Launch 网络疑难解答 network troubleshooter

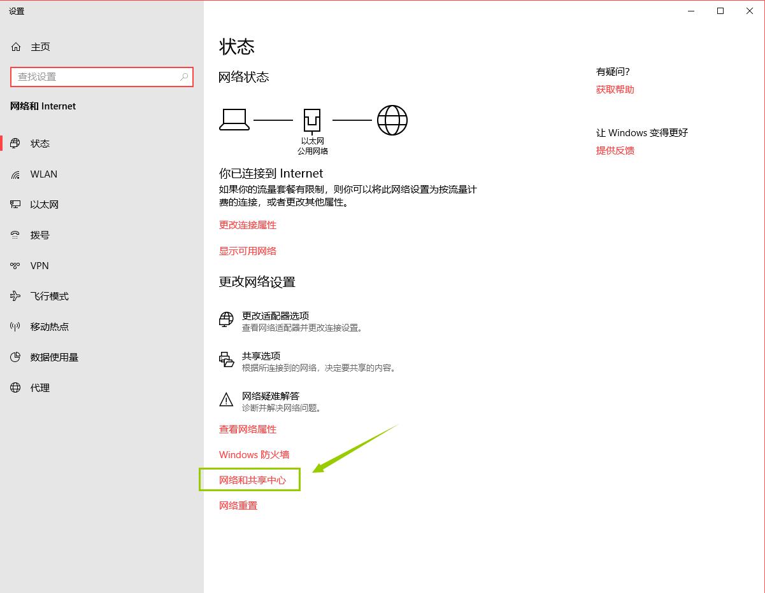click(270, 396)
